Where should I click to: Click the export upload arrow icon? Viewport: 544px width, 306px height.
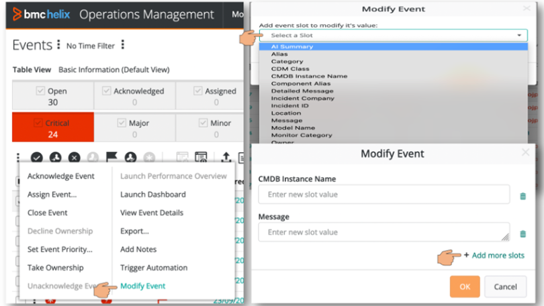point(226,158)
